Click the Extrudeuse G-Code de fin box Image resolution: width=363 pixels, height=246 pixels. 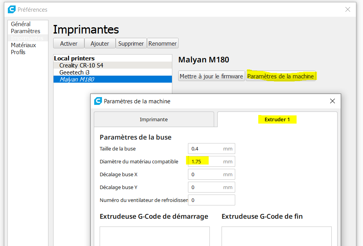click(x=277, y=236)
